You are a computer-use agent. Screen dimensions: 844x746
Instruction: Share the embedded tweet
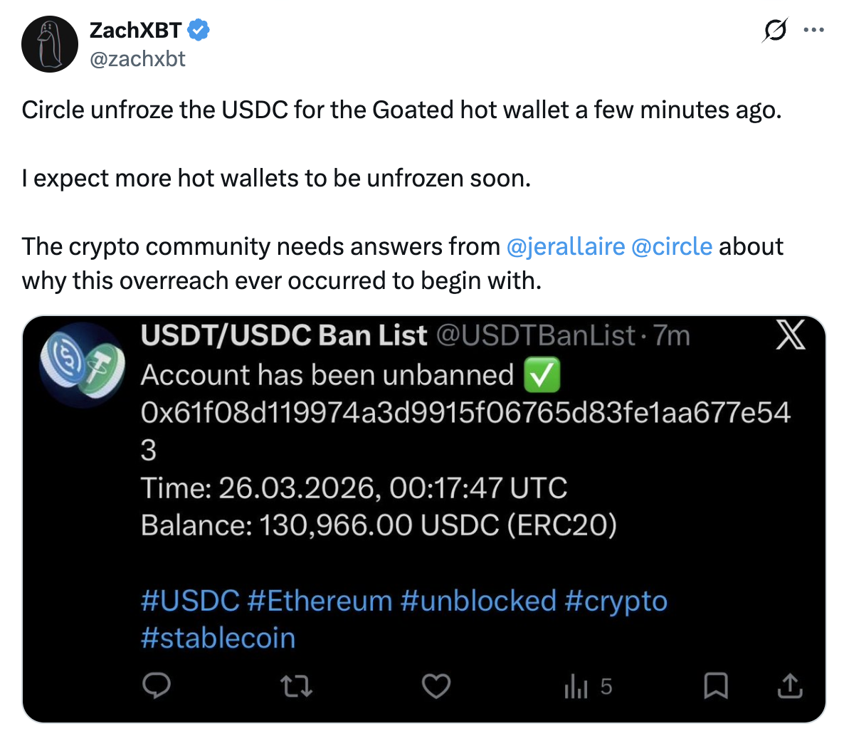pyautogui.click(x=789, y=685)
